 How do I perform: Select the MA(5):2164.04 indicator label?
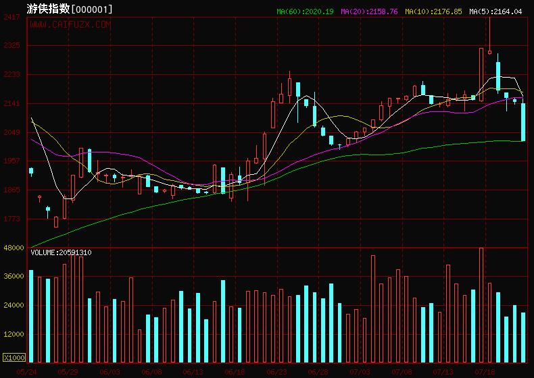(x=495, y=11)
